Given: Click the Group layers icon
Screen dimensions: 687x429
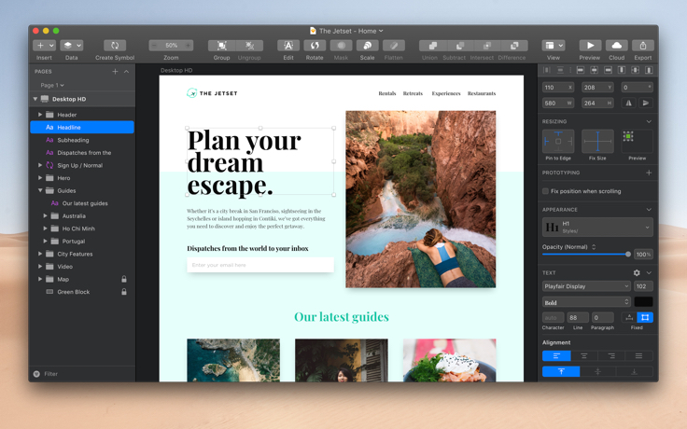Looking at the screenshot, I should (222, 46).
